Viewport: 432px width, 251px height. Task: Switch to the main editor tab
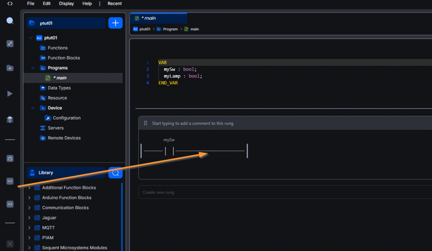(158, 18)
